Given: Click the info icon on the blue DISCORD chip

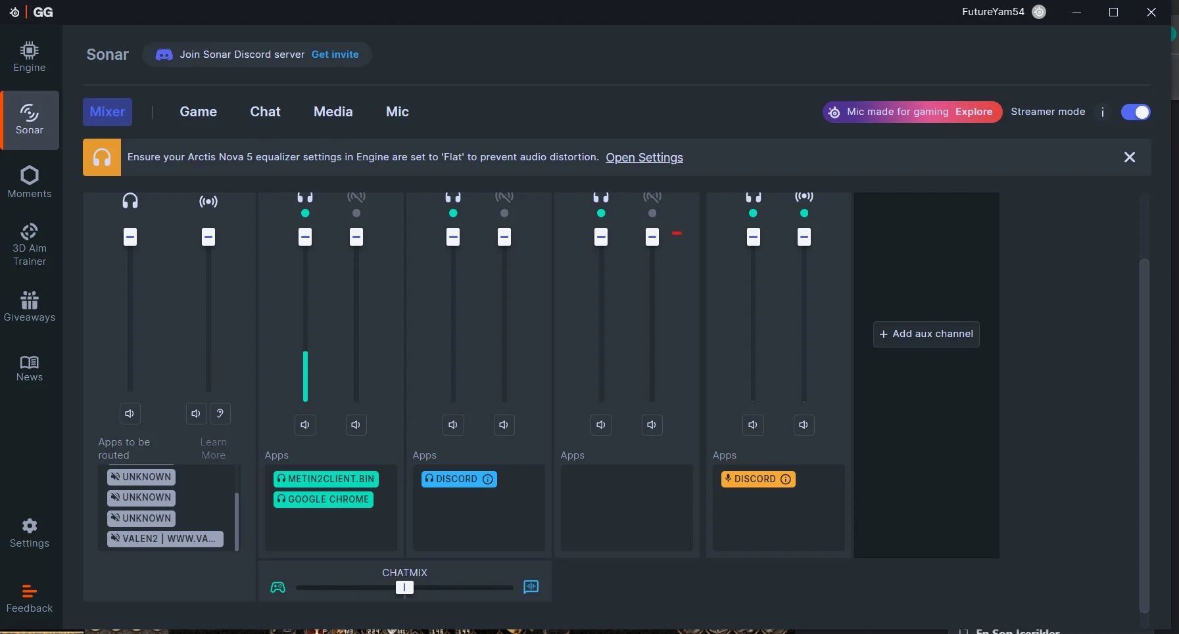Looking at the screenshot, I should click(x=488, y=480).
